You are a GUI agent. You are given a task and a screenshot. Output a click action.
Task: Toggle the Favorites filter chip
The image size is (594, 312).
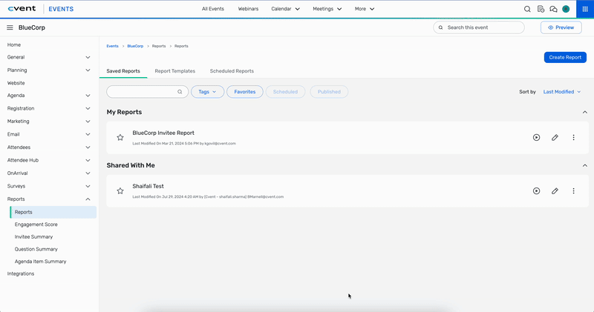click(x=245, y=92)
